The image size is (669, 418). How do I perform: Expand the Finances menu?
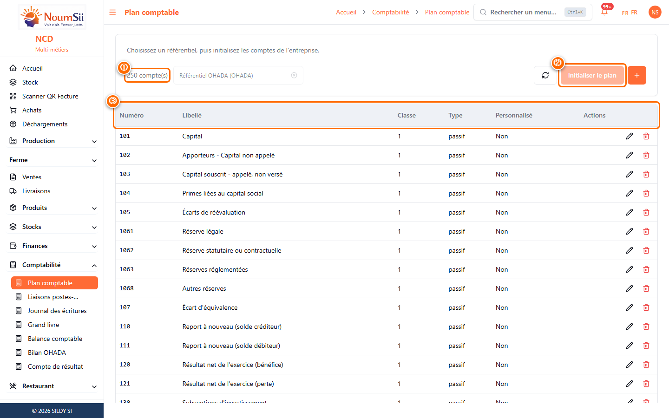click(53, 246)
